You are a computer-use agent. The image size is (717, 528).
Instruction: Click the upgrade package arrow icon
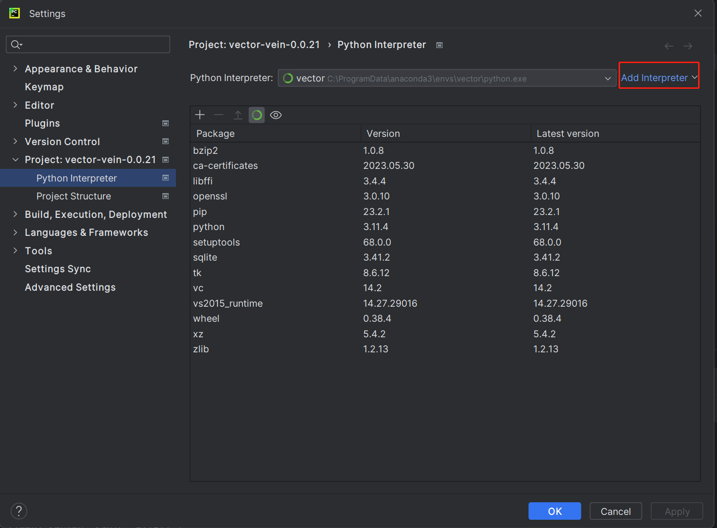tap(238, 115)
